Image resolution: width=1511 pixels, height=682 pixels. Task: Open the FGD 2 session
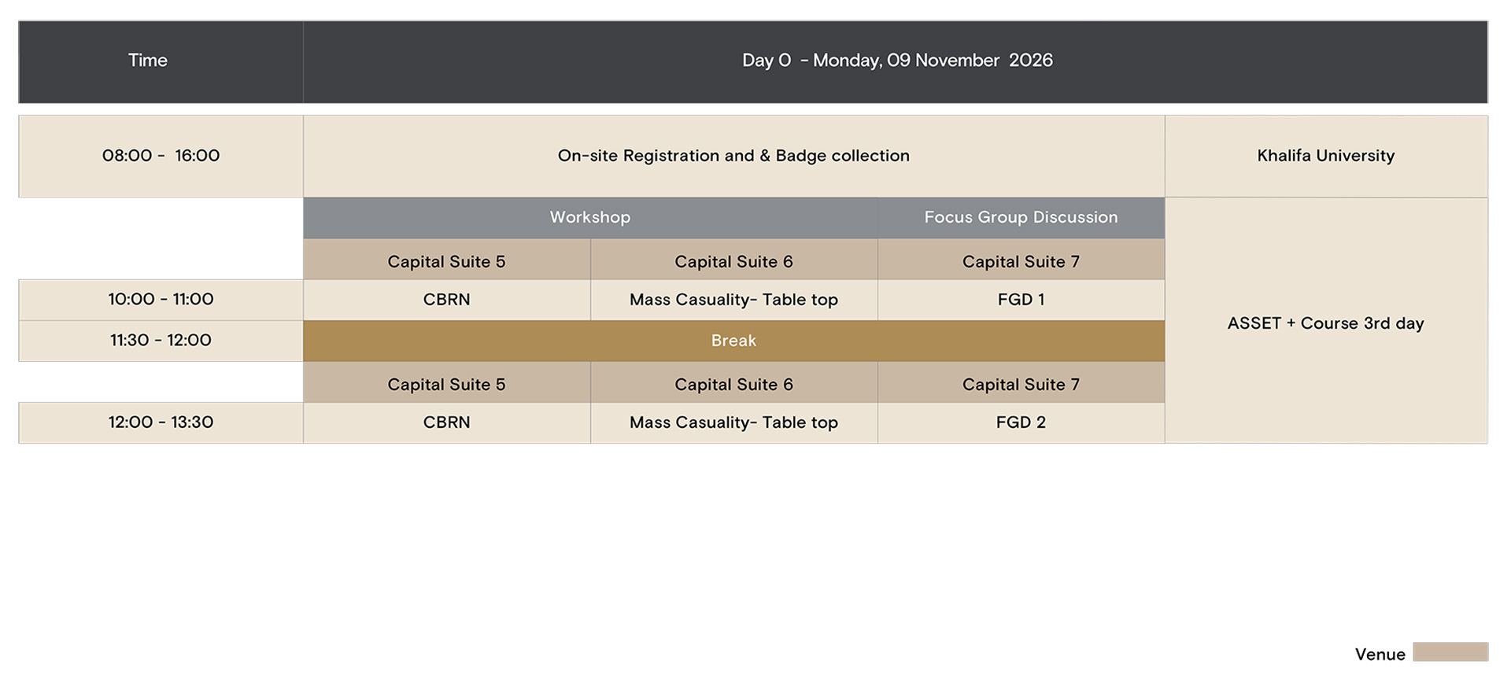point(1021,422)
